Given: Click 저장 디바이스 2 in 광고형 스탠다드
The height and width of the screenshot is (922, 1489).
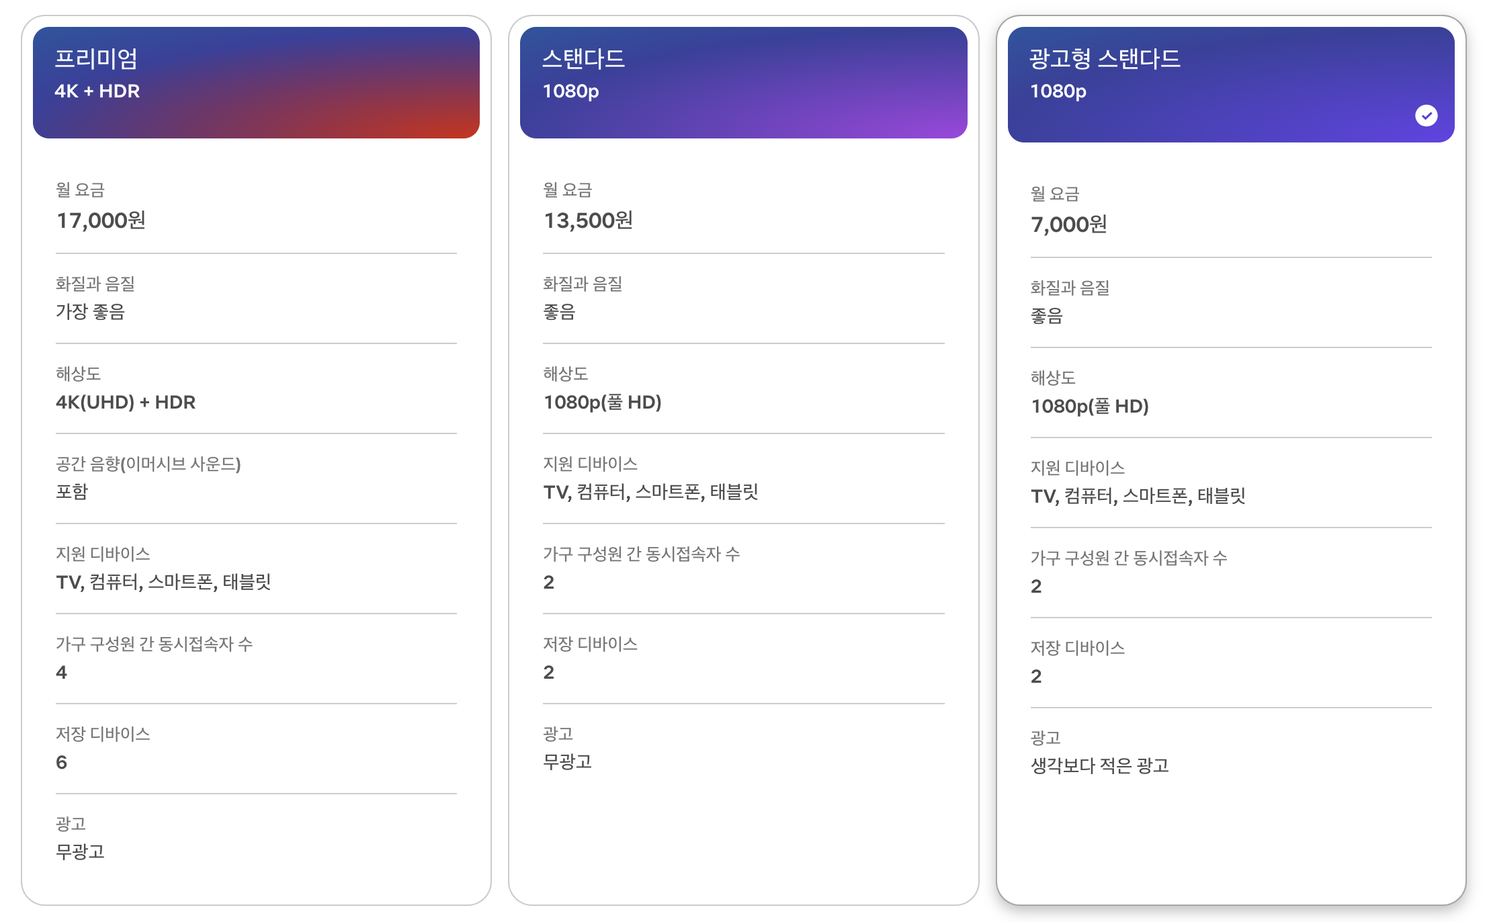Looking at the screenshot, I should pos(1036,676).
